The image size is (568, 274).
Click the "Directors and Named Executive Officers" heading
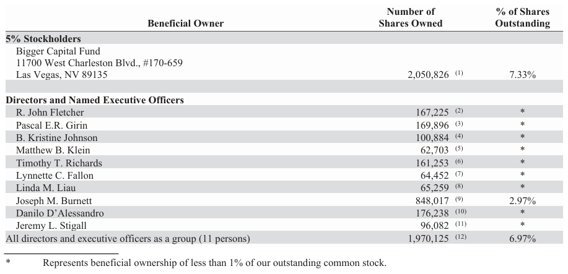coord(95,100)
